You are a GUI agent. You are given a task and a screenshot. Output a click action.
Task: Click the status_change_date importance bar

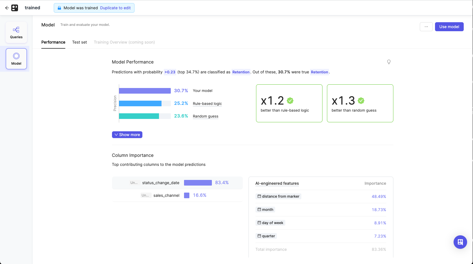tap(198, 182)
